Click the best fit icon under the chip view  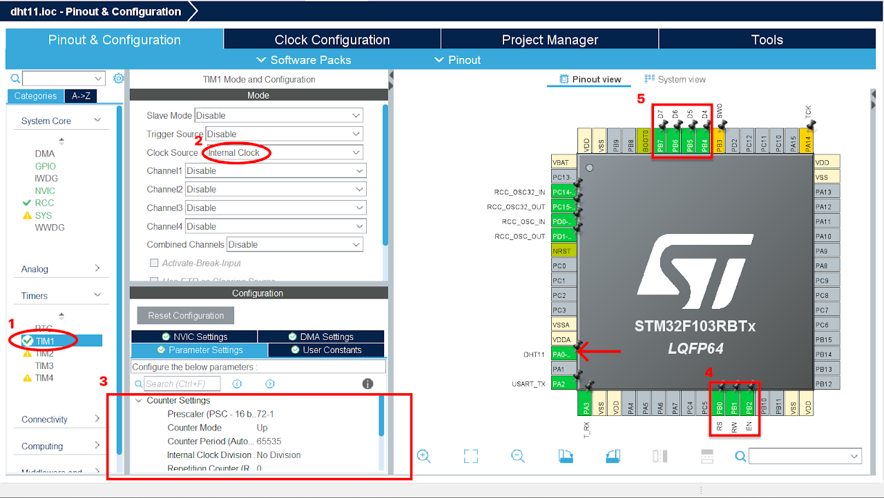point(470,456)
